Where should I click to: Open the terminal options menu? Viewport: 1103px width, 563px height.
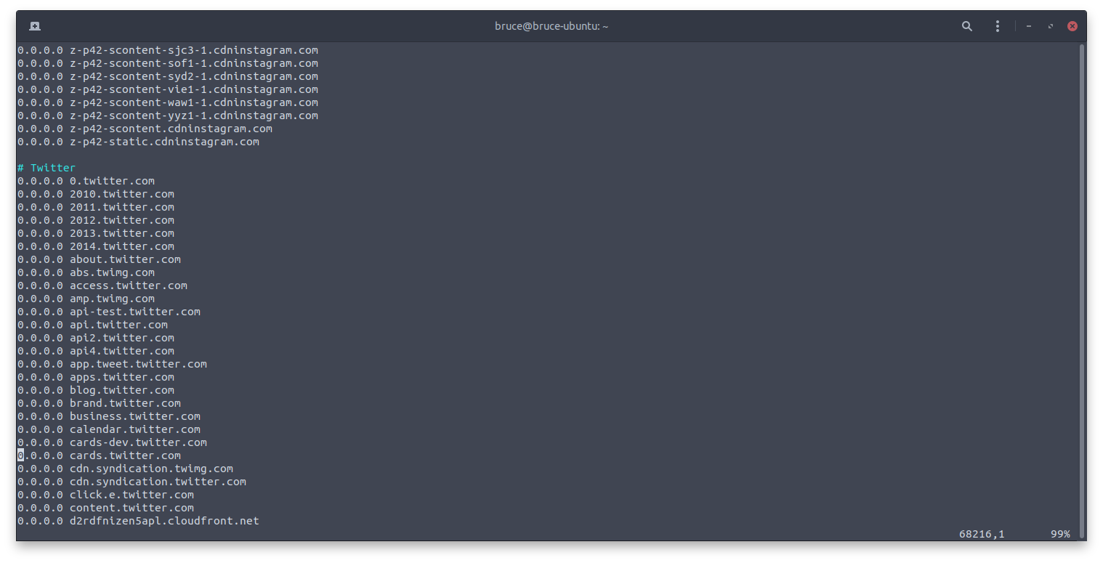997,25
